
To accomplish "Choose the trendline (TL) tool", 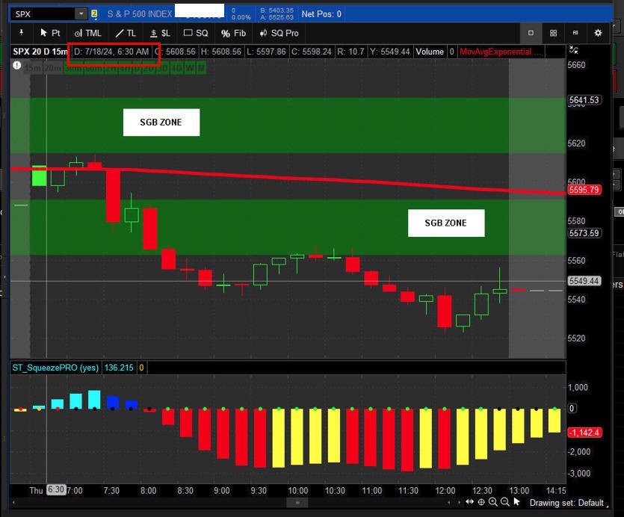I will pyautogui.click(x=126, y=33).
